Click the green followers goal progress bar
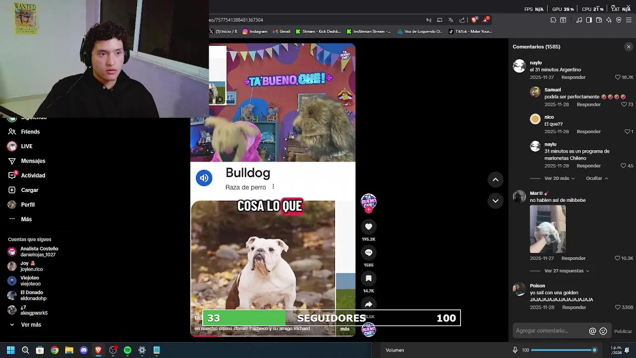Screen dimensions: 636x358 click(244, 318)
